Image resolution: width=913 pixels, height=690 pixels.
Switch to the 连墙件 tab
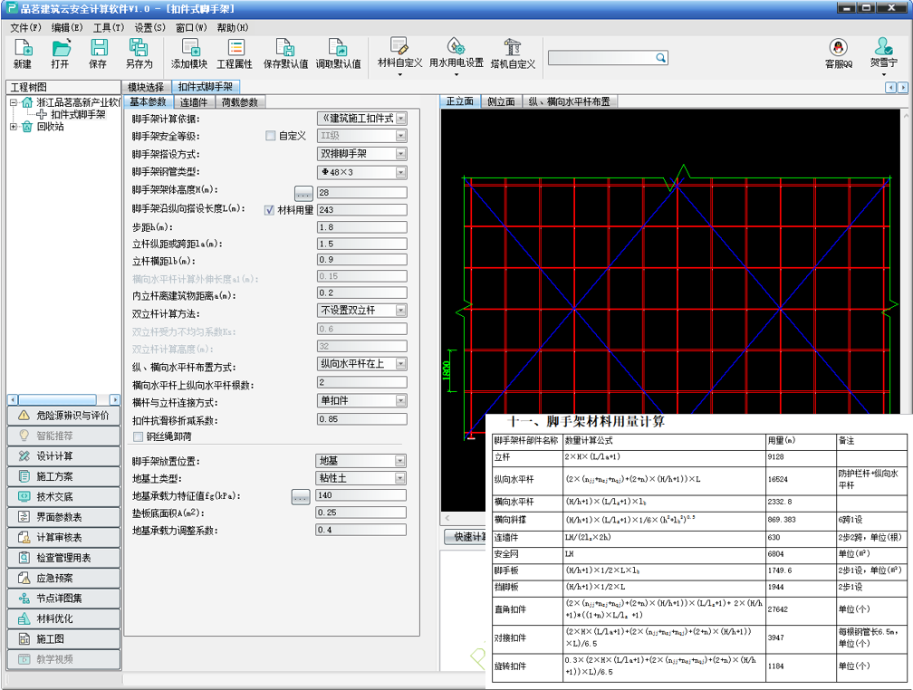click(x=193, y=102)
